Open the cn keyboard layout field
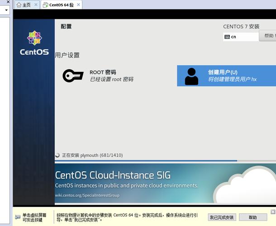276x226 pixels. coord(241,37)
